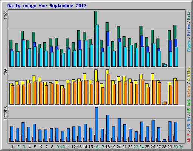
Task: Click the blue kB bar for day 3
Action: coord(23,132)
